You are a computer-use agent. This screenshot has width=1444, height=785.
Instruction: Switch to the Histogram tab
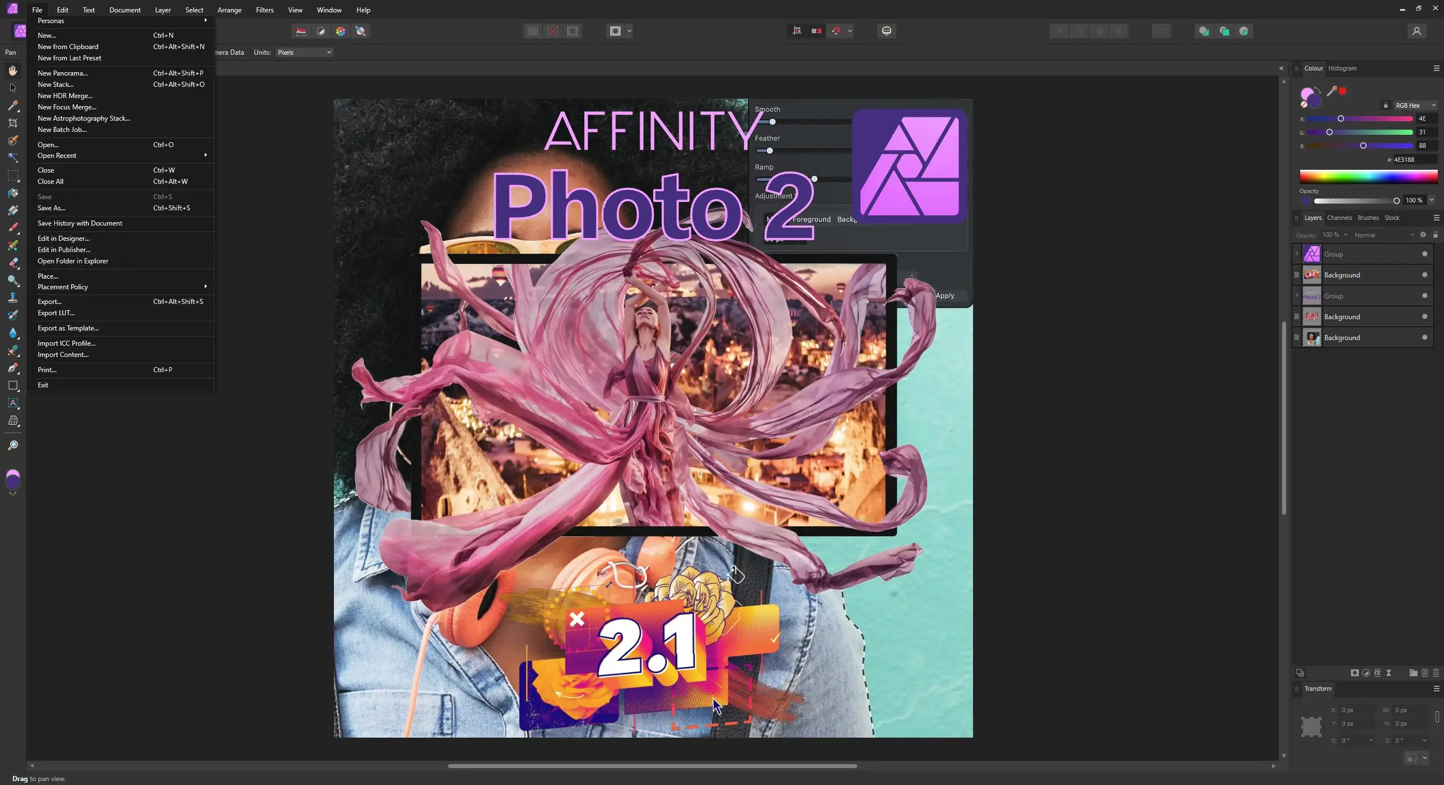tap(1342, 68)
